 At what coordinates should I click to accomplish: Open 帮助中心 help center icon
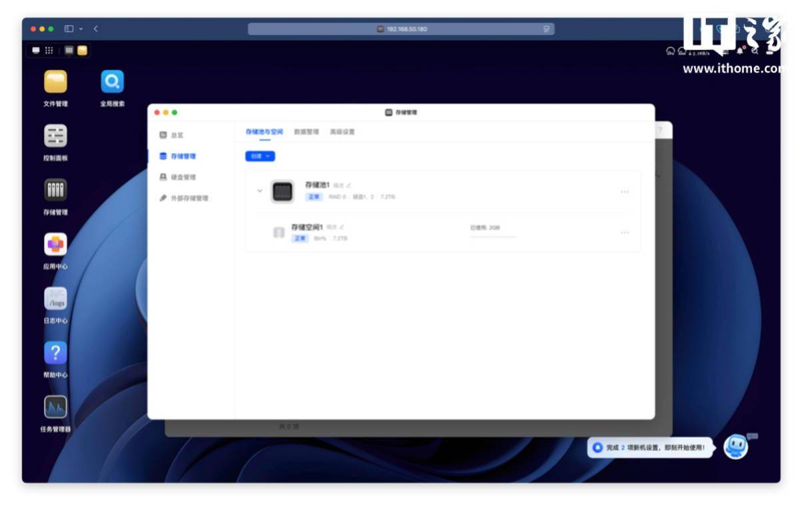click(x=55, y=353)
